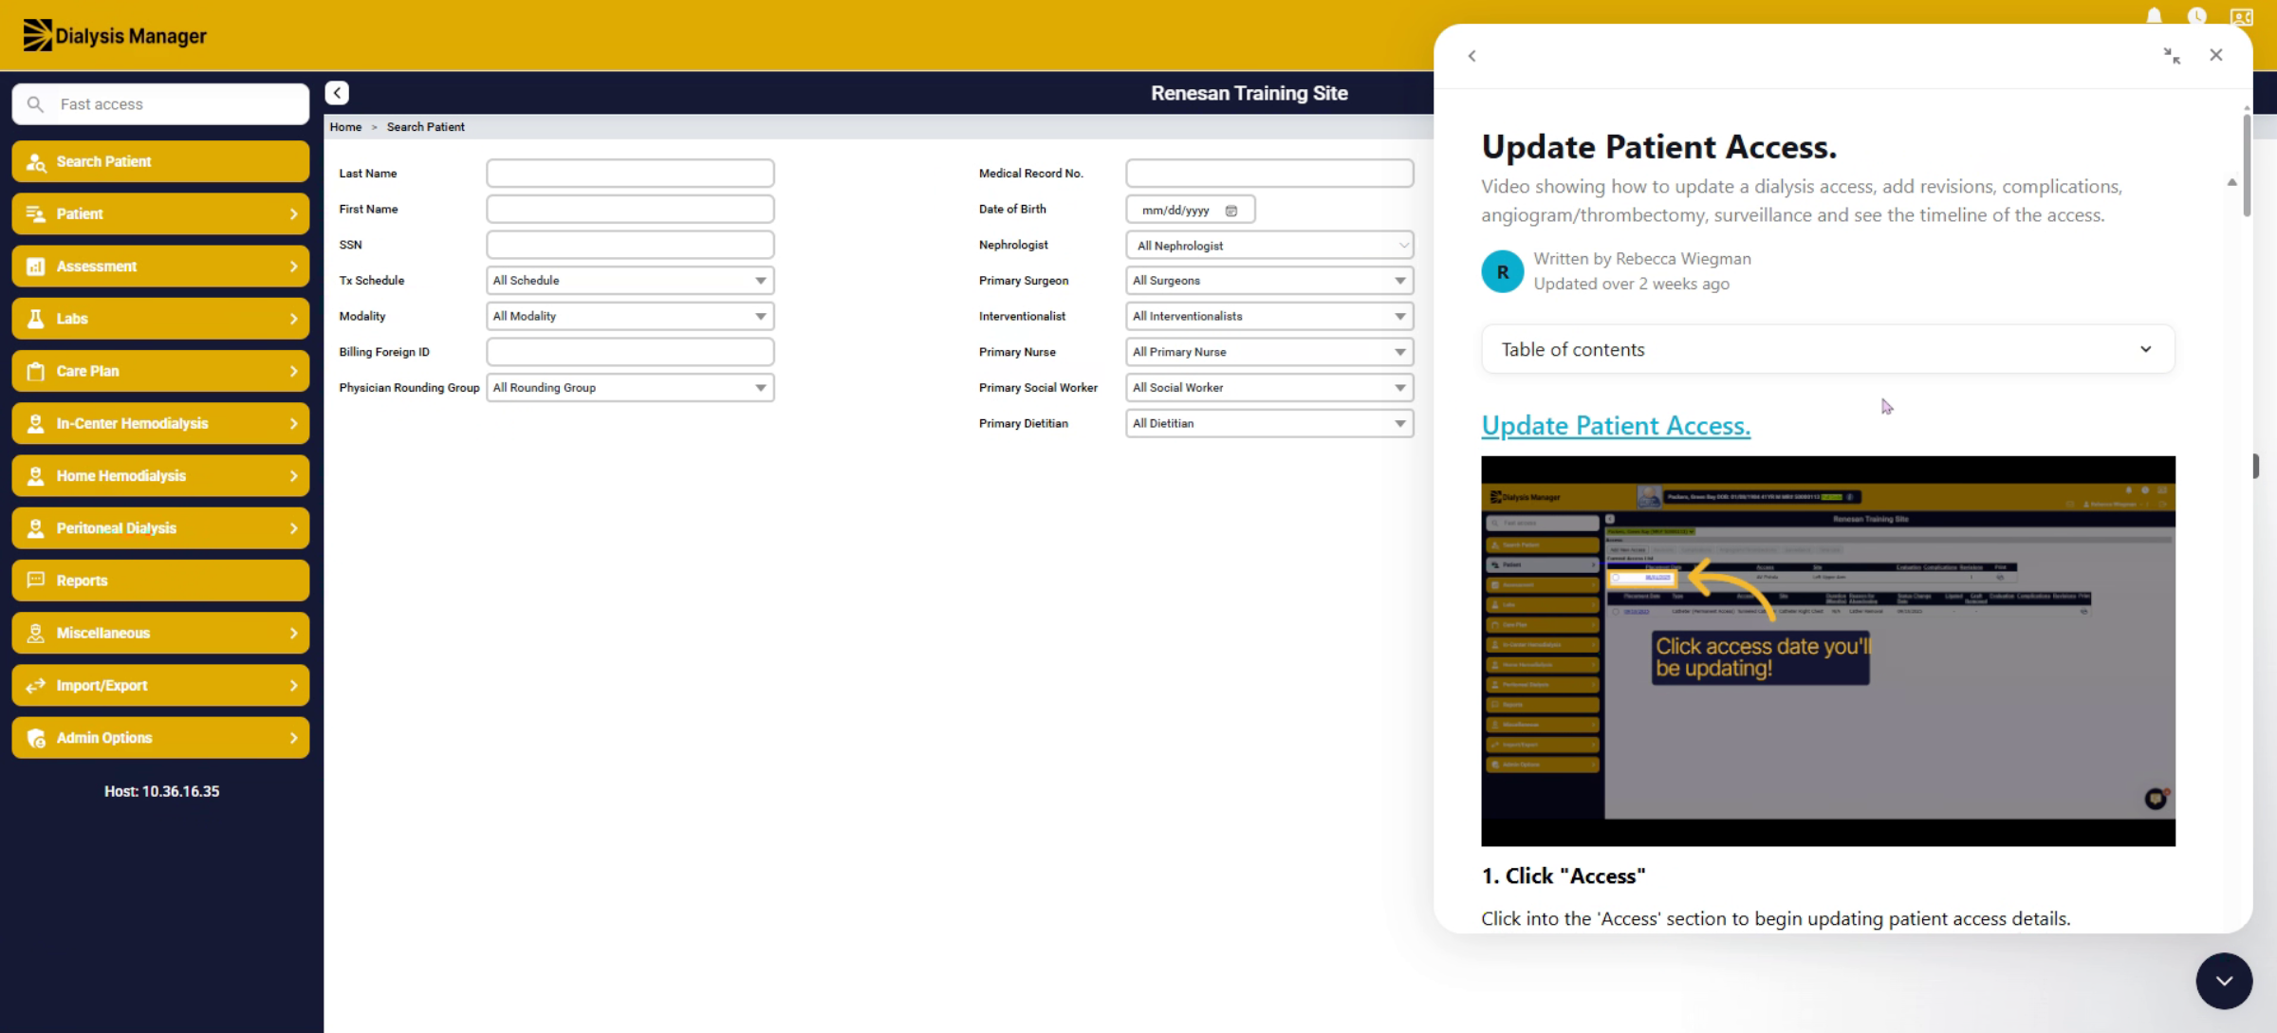This screenshot has width=2277, height=1033.
Task: Shrink the help panel with collapse icon
Action: (2171, 55)
